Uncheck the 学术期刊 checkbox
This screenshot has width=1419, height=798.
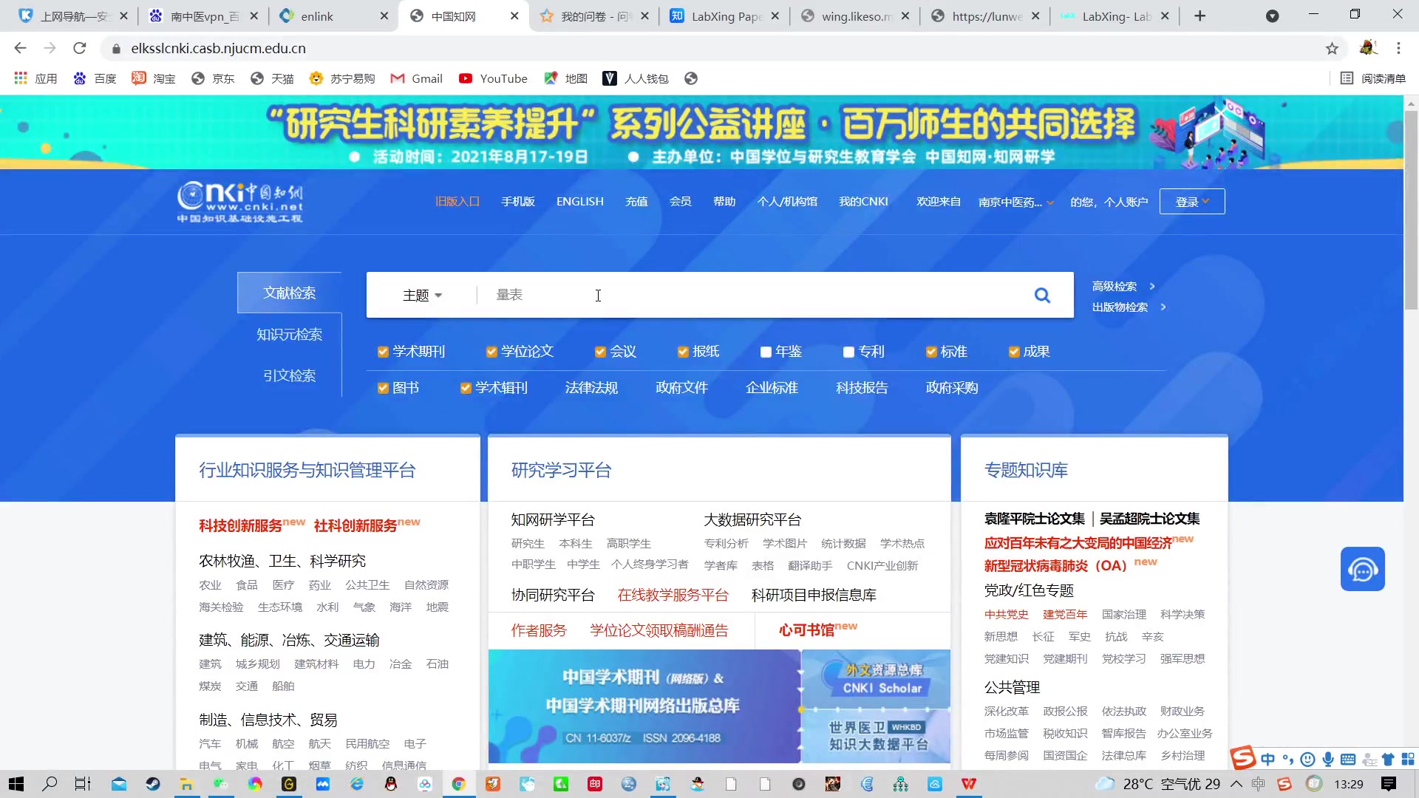(x=383, y=352)
